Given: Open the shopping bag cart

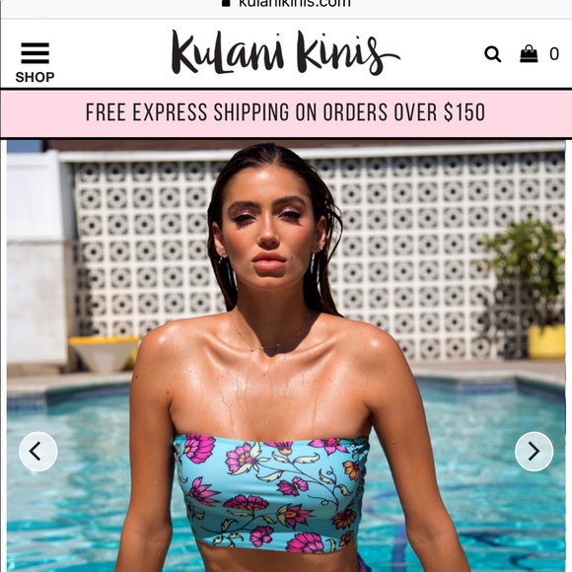Looking at the screenshot, I should point(529,53).
